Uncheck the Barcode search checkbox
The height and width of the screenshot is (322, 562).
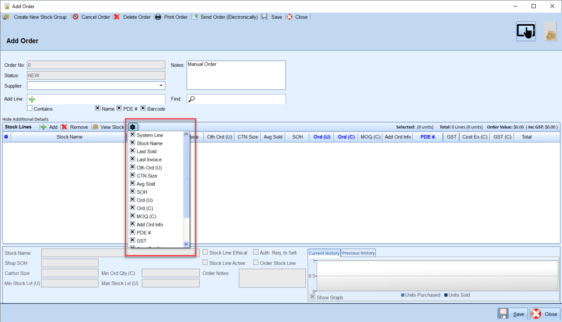[x=143, y=108]
